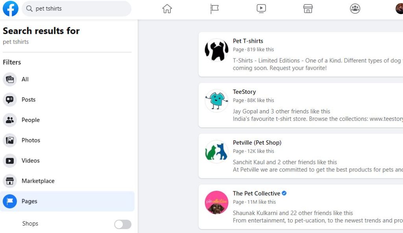The image size is (403, 233).
Task: Open profile avatar at top right
Action: point(399,9)
